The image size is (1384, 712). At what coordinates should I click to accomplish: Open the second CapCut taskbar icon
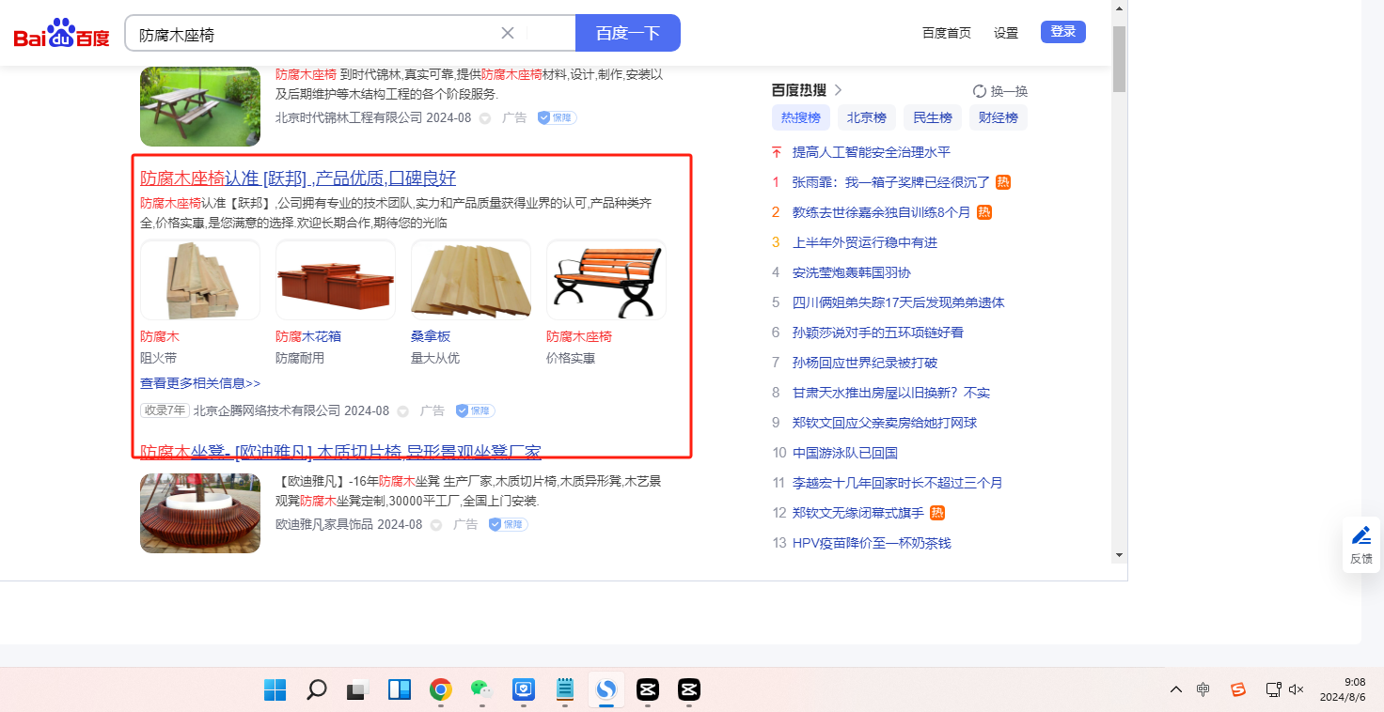[x=687, y=689]
